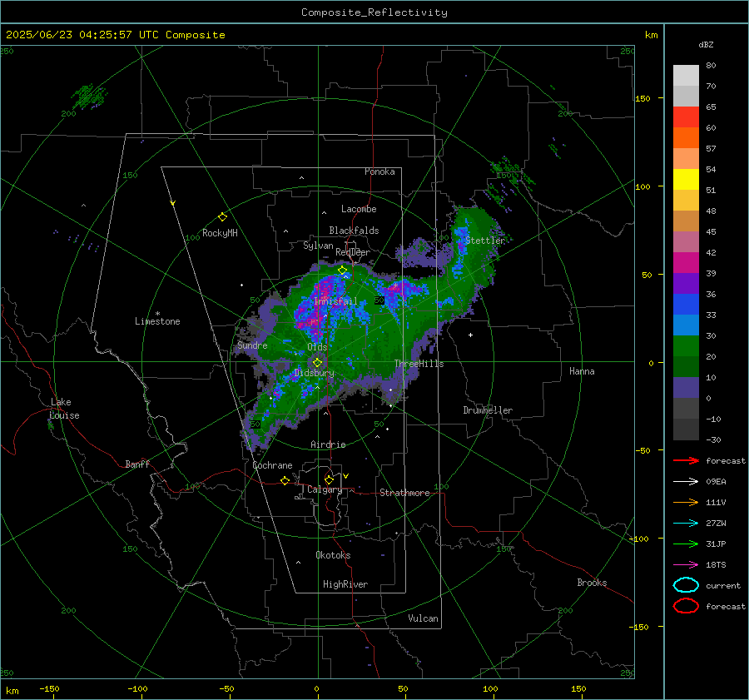Click the Lacombe map label
This screenshot has height=700, width=749.
(x=359, y=209)
